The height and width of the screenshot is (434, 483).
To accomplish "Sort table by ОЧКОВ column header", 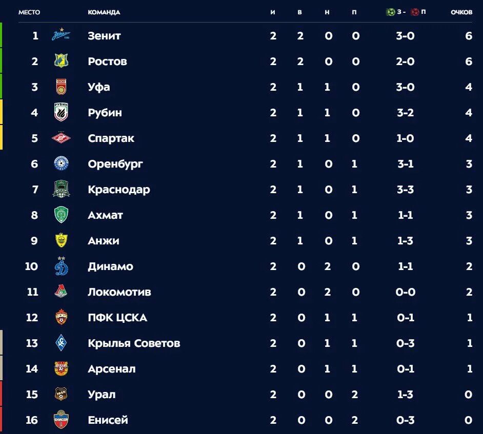I will tap(461, 12).
